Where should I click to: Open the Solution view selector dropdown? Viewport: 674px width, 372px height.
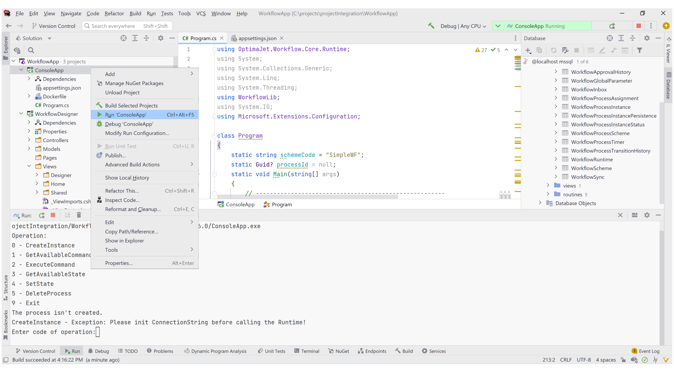point(49,38)
